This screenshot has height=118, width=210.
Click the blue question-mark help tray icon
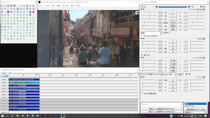[x=171, y=116]
